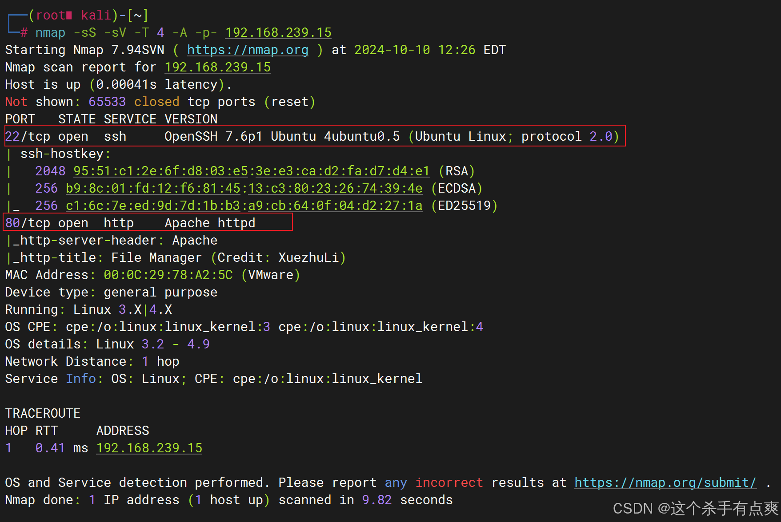Open the https://nmap.org/submit/ link
781x522 pixels.
click(x=665, y=483)
